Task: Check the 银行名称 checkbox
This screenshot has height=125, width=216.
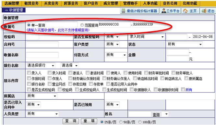Action: coord(29,84)
